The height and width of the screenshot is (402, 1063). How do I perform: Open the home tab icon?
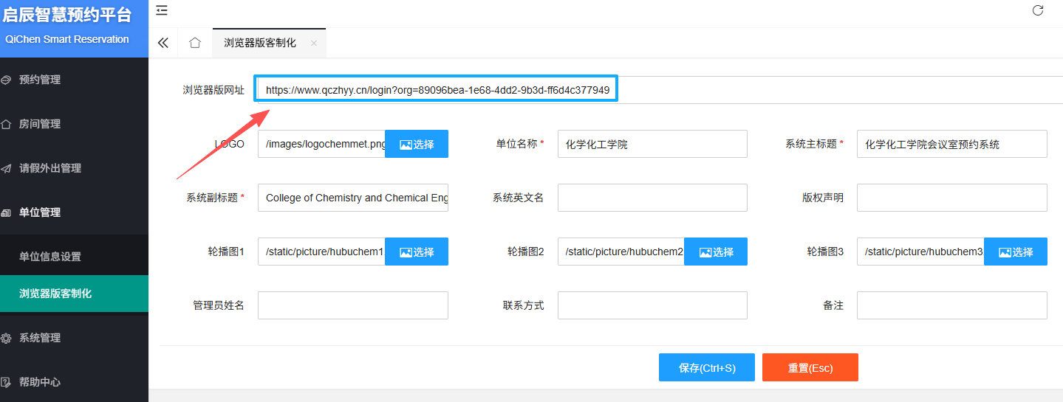pyautogui.click(x=195, y=43)
